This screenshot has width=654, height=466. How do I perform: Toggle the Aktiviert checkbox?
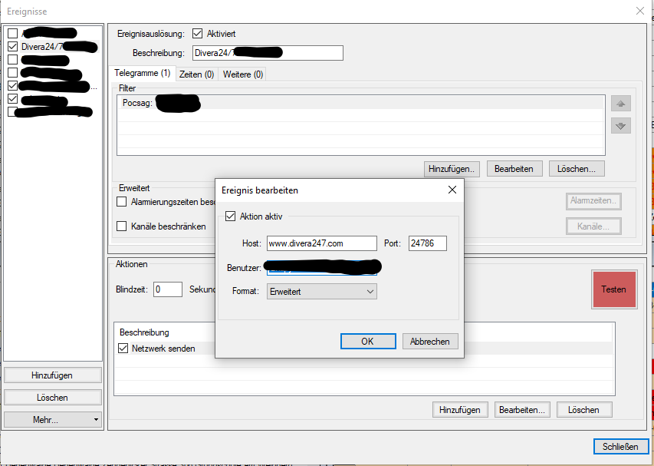click(x=197, y=34)
